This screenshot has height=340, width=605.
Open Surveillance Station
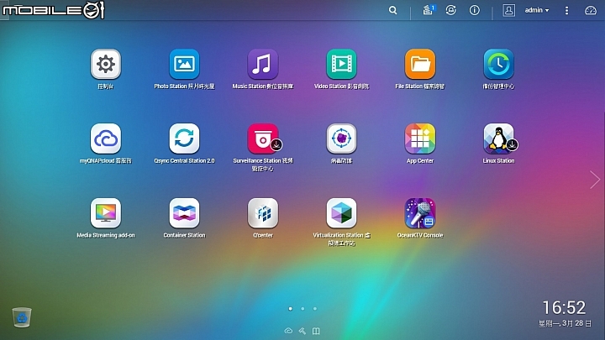pos(263,139)
